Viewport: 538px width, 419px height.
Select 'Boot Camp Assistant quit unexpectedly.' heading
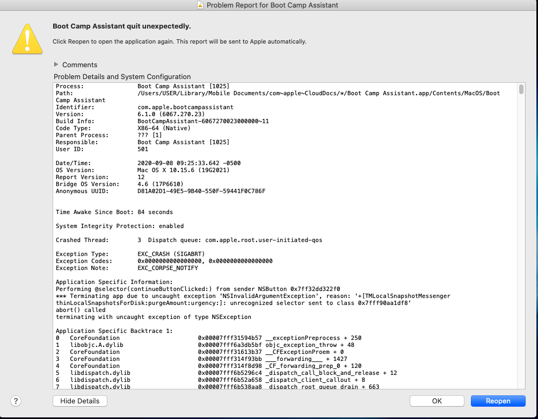[122, 26]
